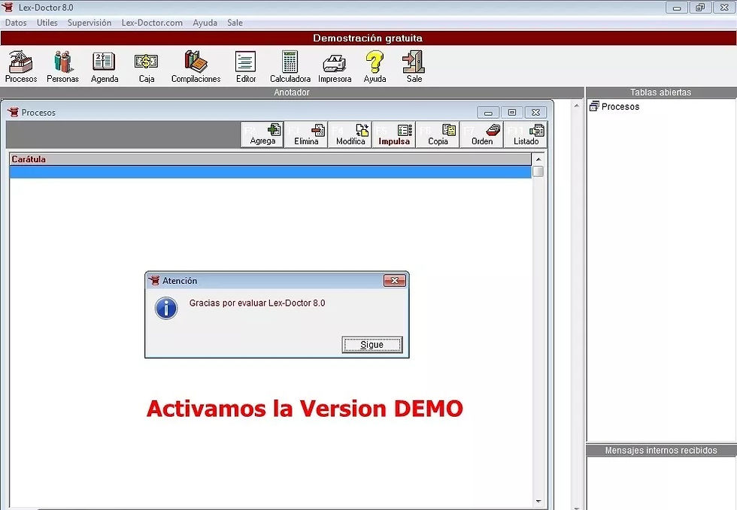The height and width of the screenshot is (510, 737).
Task: Select the highlighted blue row in list
Action: (270, 172)
